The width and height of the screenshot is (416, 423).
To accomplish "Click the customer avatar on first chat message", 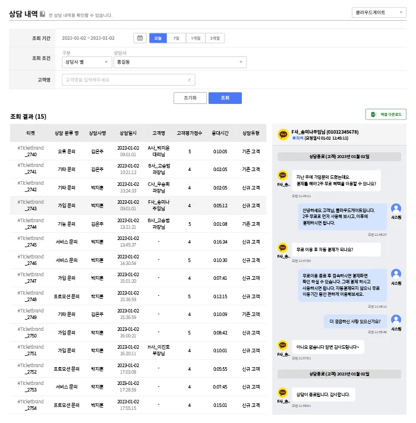I will pyautogui.click(x=283, y=175).
